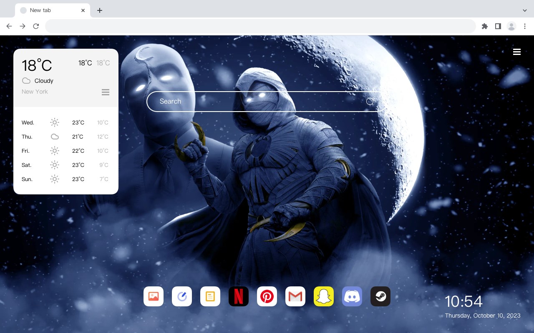The height and width of the screenshot is (333, 534).
Task: Open the weather widget menu icon
Action: coord(106,92)
